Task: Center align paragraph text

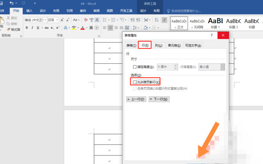Action: [110, 28]
